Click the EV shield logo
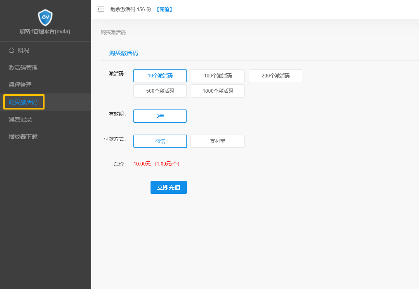 [x=45, y=17]
